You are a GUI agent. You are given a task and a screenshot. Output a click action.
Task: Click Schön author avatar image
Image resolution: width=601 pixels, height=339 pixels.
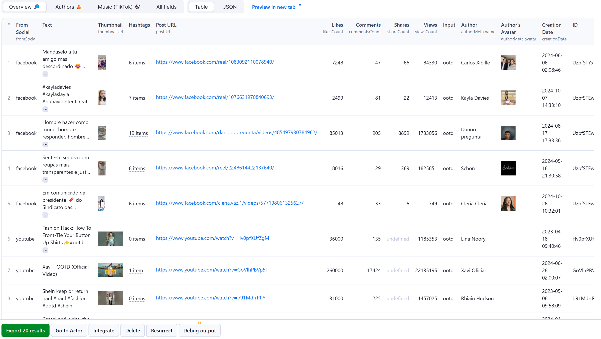508,168
